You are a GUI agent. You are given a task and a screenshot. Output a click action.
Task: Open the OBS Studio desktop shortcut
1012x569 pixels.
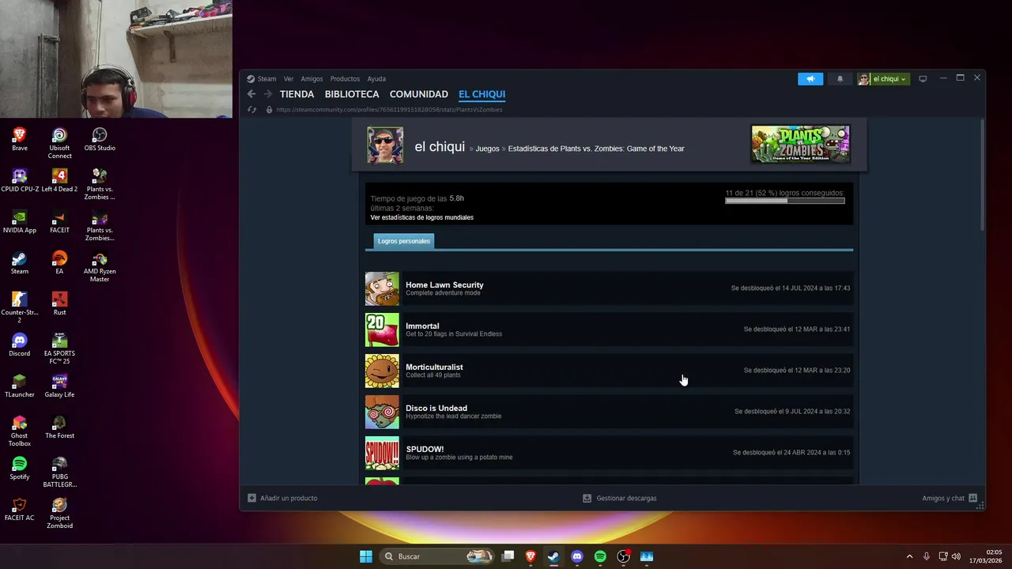100,140
